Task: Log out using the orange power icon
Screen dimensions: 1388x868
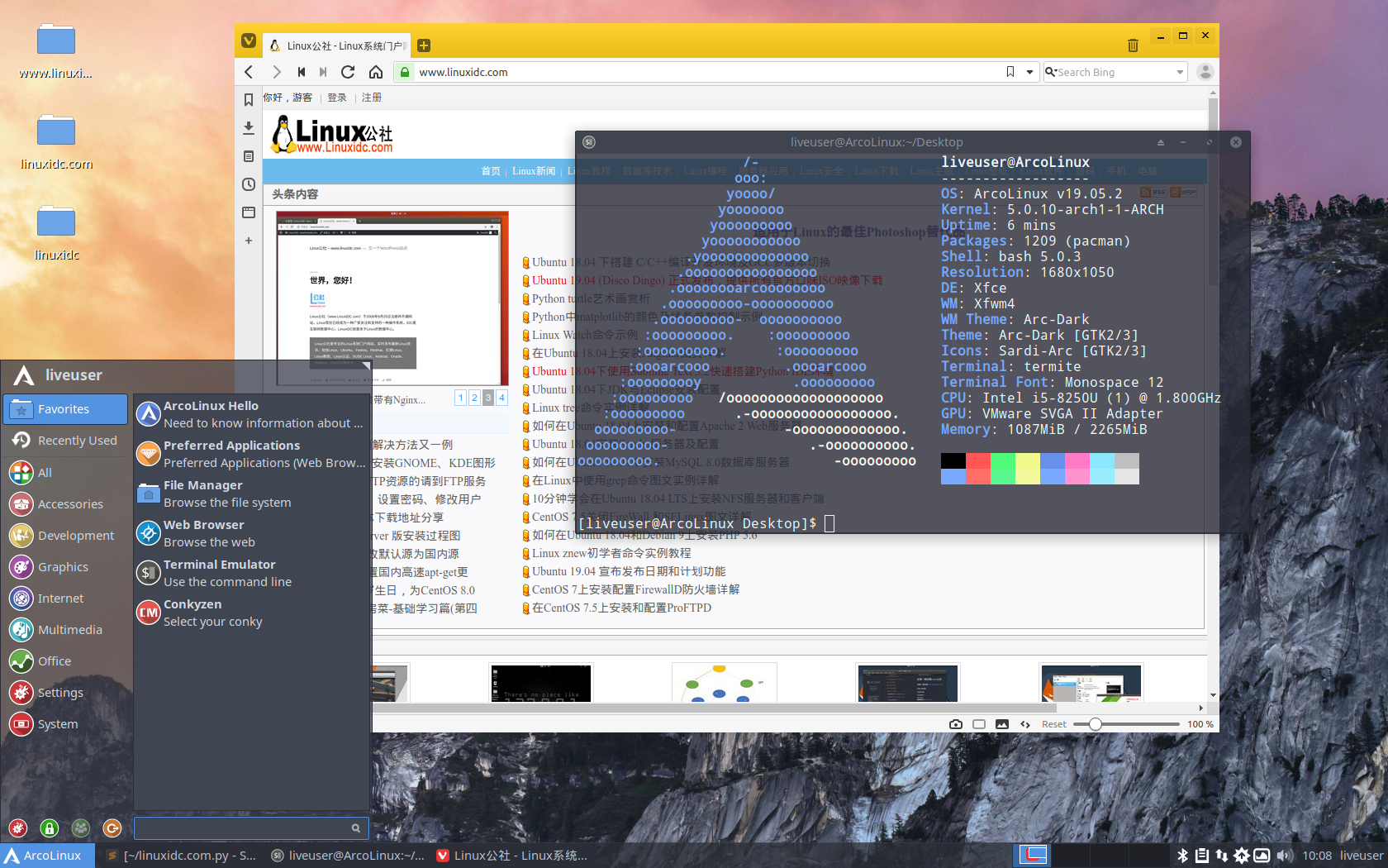Action: (112, 827)
